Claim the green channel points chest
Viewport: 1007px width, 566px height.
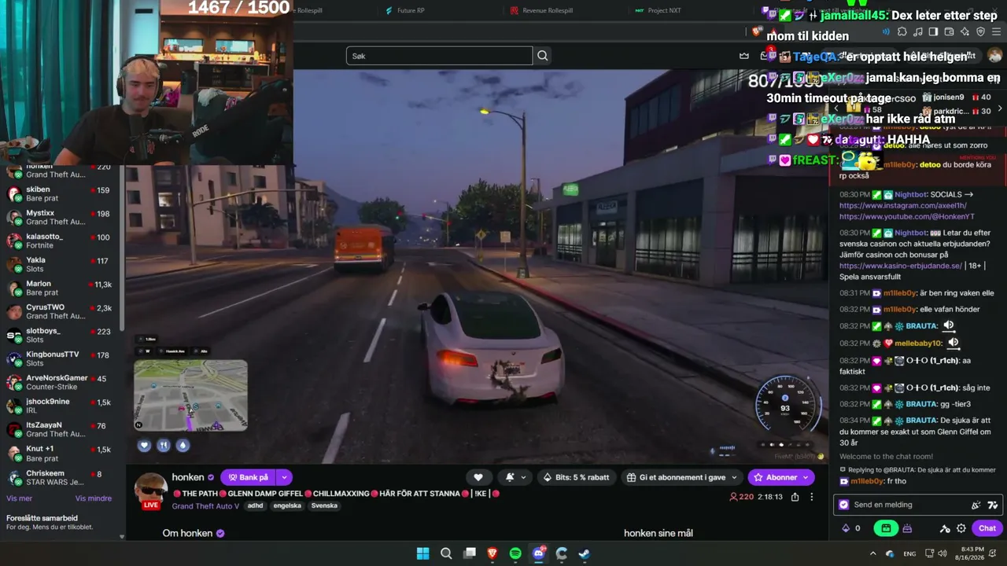pyautogui.click(x=886, y=528)
